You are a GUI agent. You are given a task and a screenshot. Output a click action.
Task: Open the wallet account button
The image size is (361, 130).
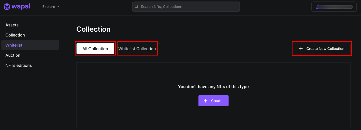coord(334,7)
